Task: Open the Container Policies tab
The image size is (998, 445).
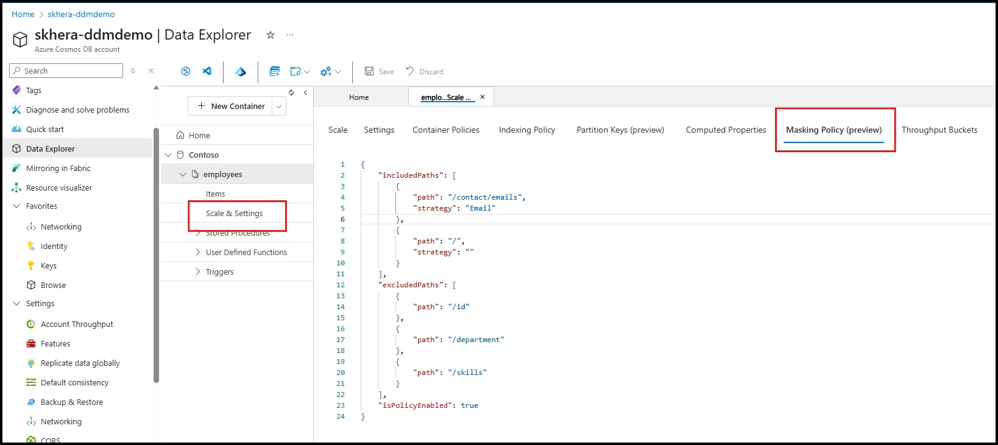Action: pyautogui.click(x=446, y=130)
